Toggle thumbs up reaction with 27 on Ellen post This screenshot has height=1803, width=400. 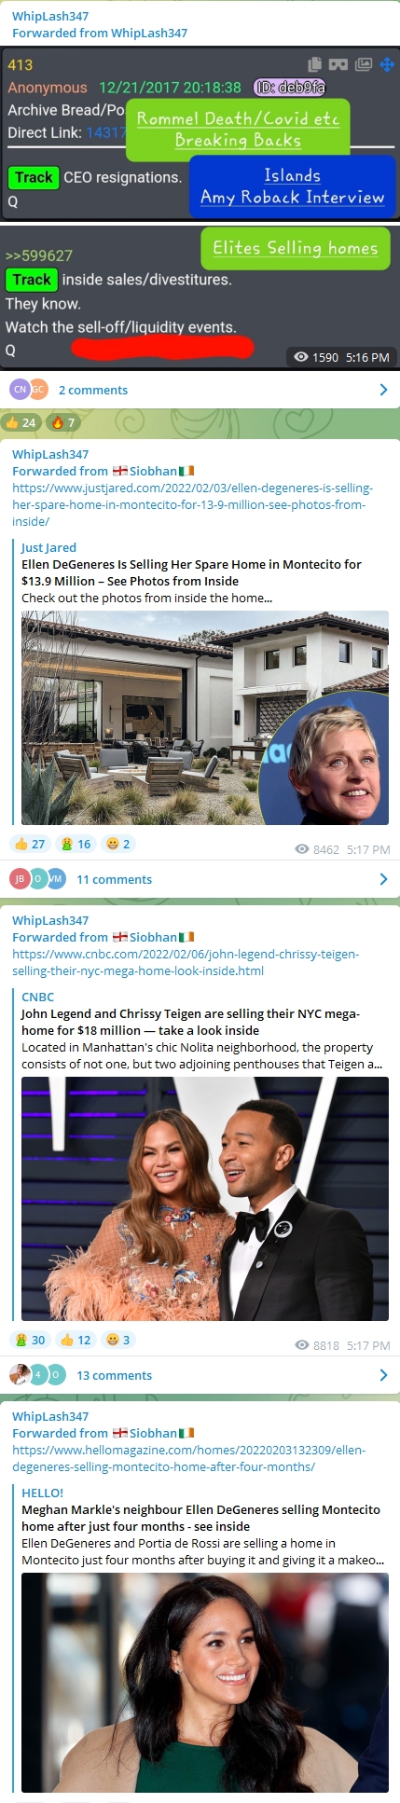(x=30, y=844)
